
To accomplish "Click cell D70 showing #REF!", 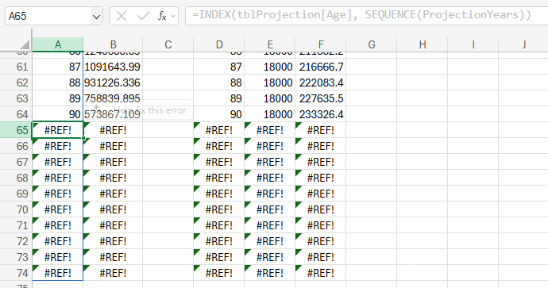I will [x=219, y=209].
